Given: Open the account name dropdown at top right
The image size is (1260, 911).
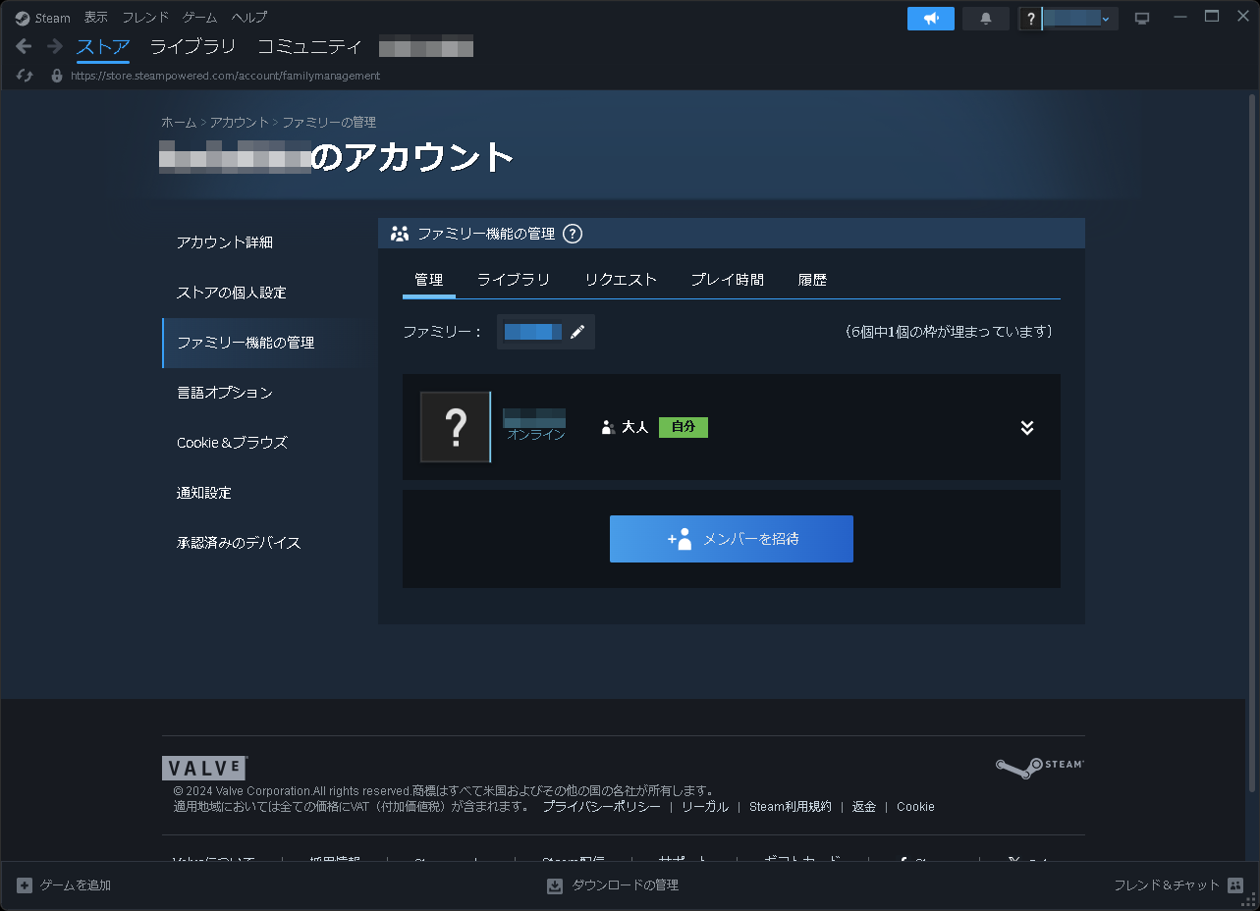Looking at the screenshot, I should tap(1104, 17).
